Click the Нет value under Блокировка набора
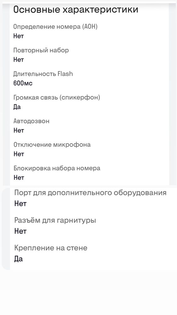This screenshot has height=315, width=177. coord(19,178)
